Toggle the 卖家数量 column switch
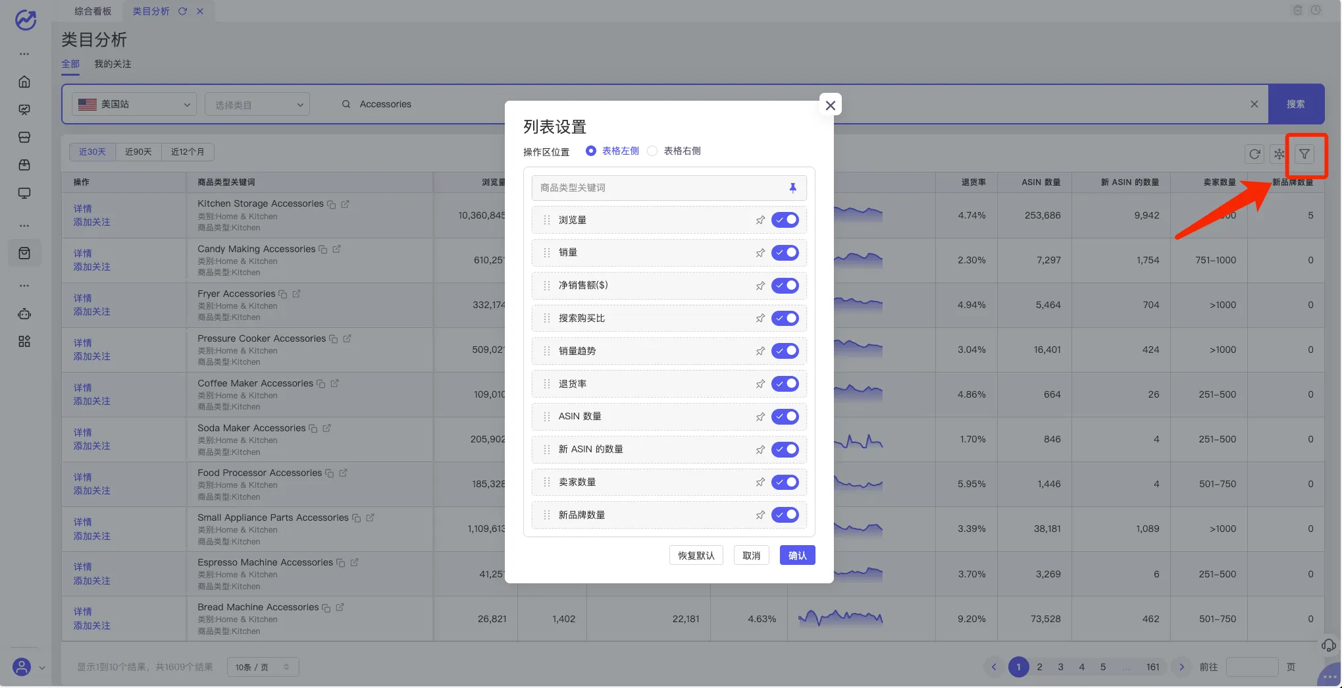Viewport: 1342px width, 688px height. click(785, 482)
